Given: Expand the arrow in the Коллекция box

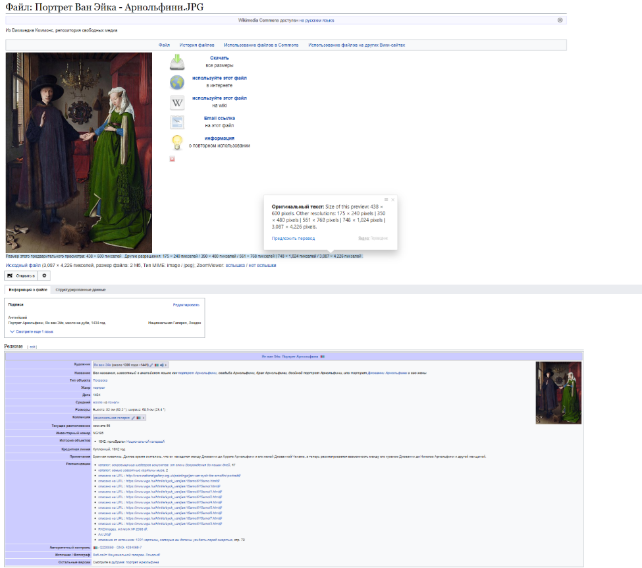Looking at the screenshot, I should pyautogui.click(x=144, y=418).
